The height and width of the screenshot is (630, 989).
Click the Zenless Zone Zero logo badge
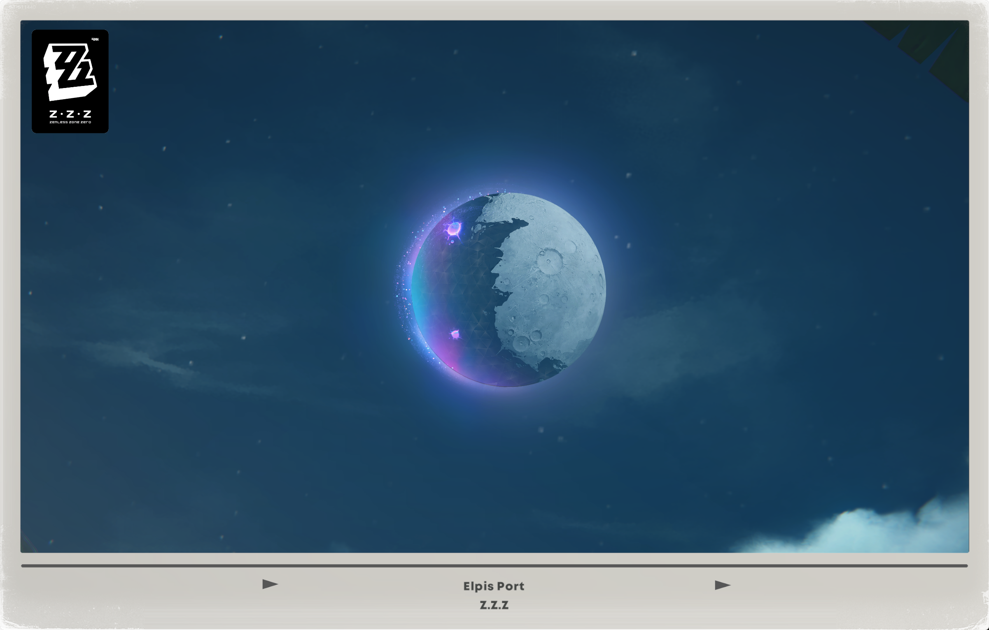click(70, 81)
